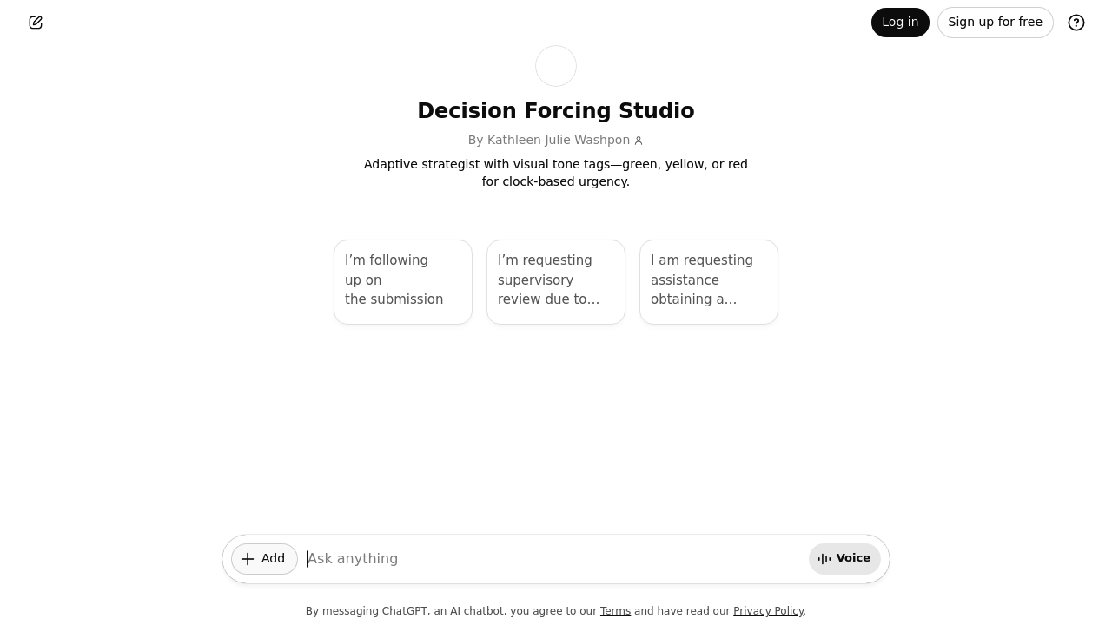This screenshot has height=625, width=1112.
Task: Open the Privacy Policy link
Action: point(768,611)
